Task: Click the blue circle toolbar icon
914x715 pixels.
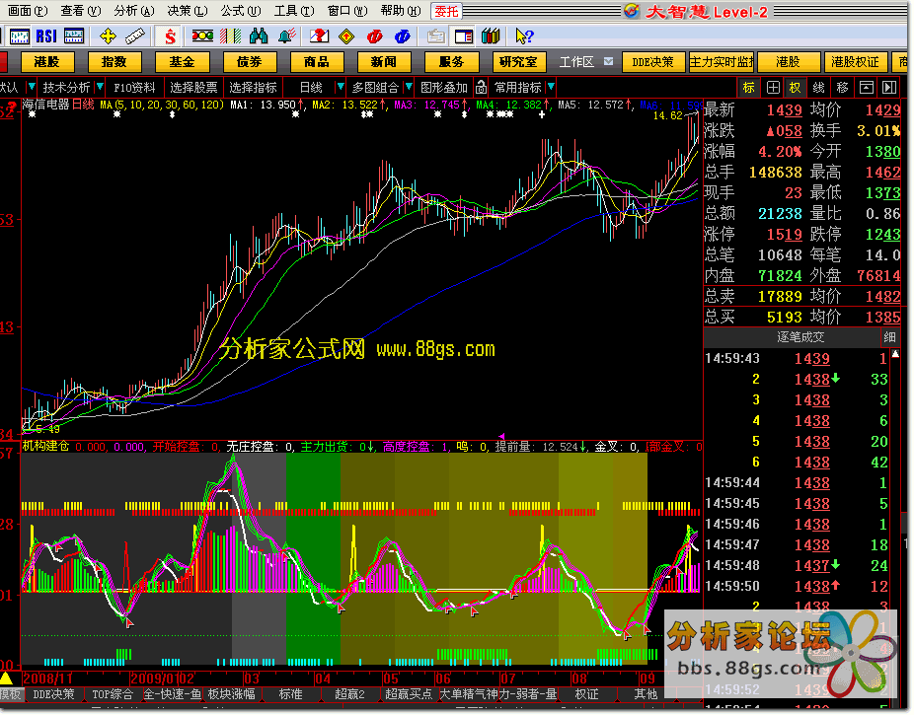Action: tap(402, 36)
